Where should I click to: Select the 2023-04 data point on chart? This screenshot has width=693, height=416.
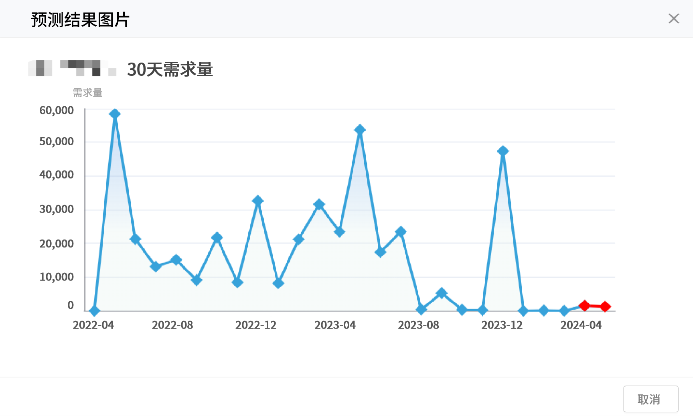click(339, 232)
